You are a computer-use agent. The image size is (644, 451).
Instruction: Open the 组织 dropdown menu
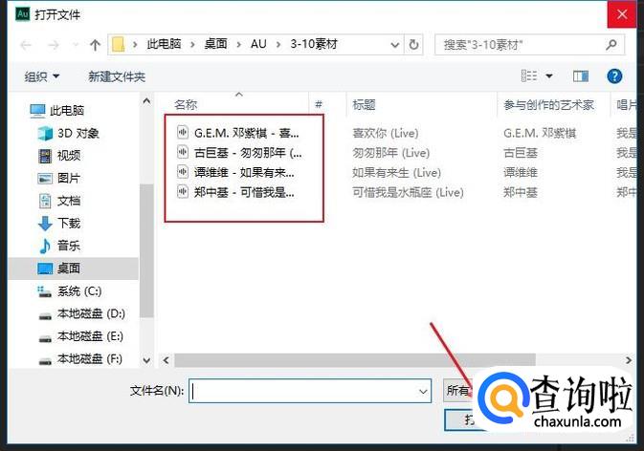click(42, 76)
